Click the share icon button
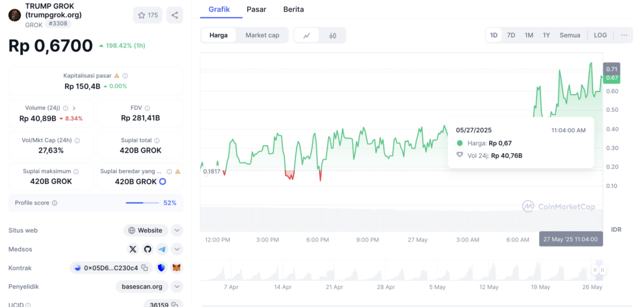Viewport: 634px width, 307px height. click(175, 15)
